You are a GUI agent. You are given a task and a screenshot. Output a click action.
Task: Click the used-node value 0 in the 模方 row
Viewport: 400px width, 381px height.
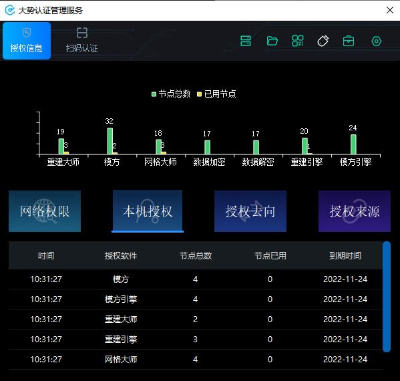click(270, 279)
